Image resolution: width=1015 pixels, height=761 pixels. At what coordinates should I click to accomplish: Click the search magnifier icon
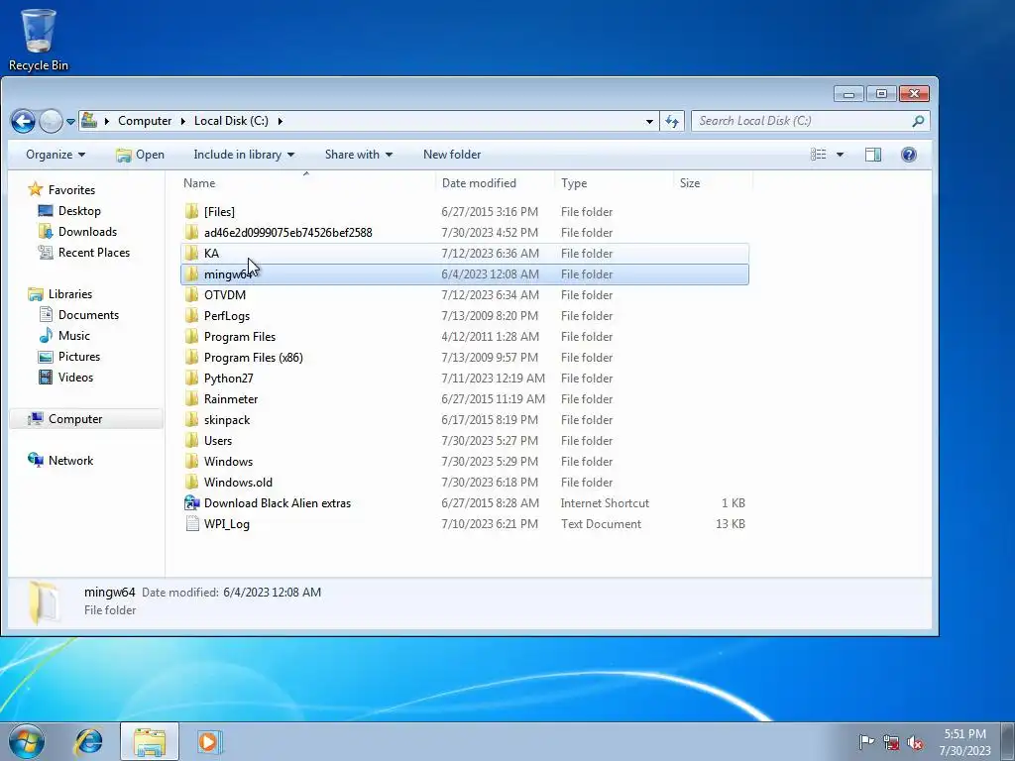point(918,121)
